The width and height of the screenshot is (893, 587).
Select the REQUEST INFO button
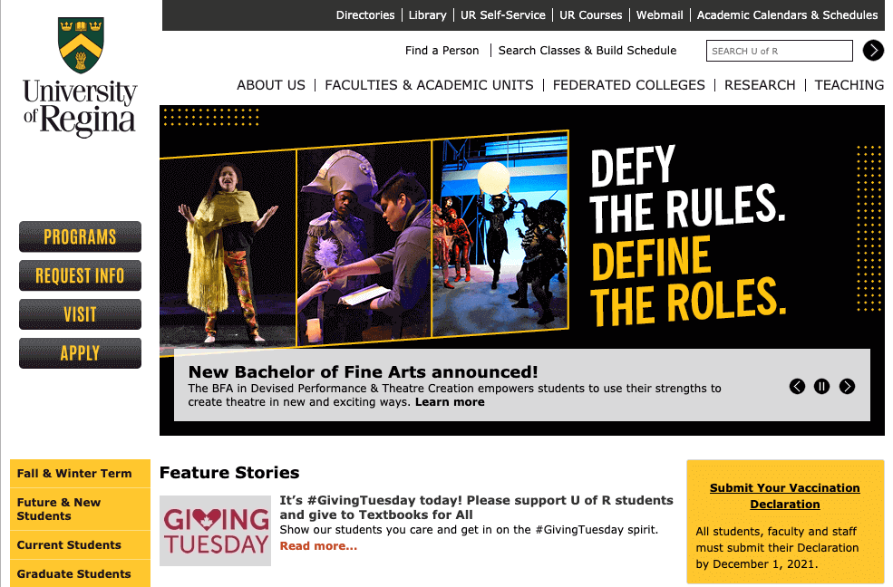(x=81, y=276)
